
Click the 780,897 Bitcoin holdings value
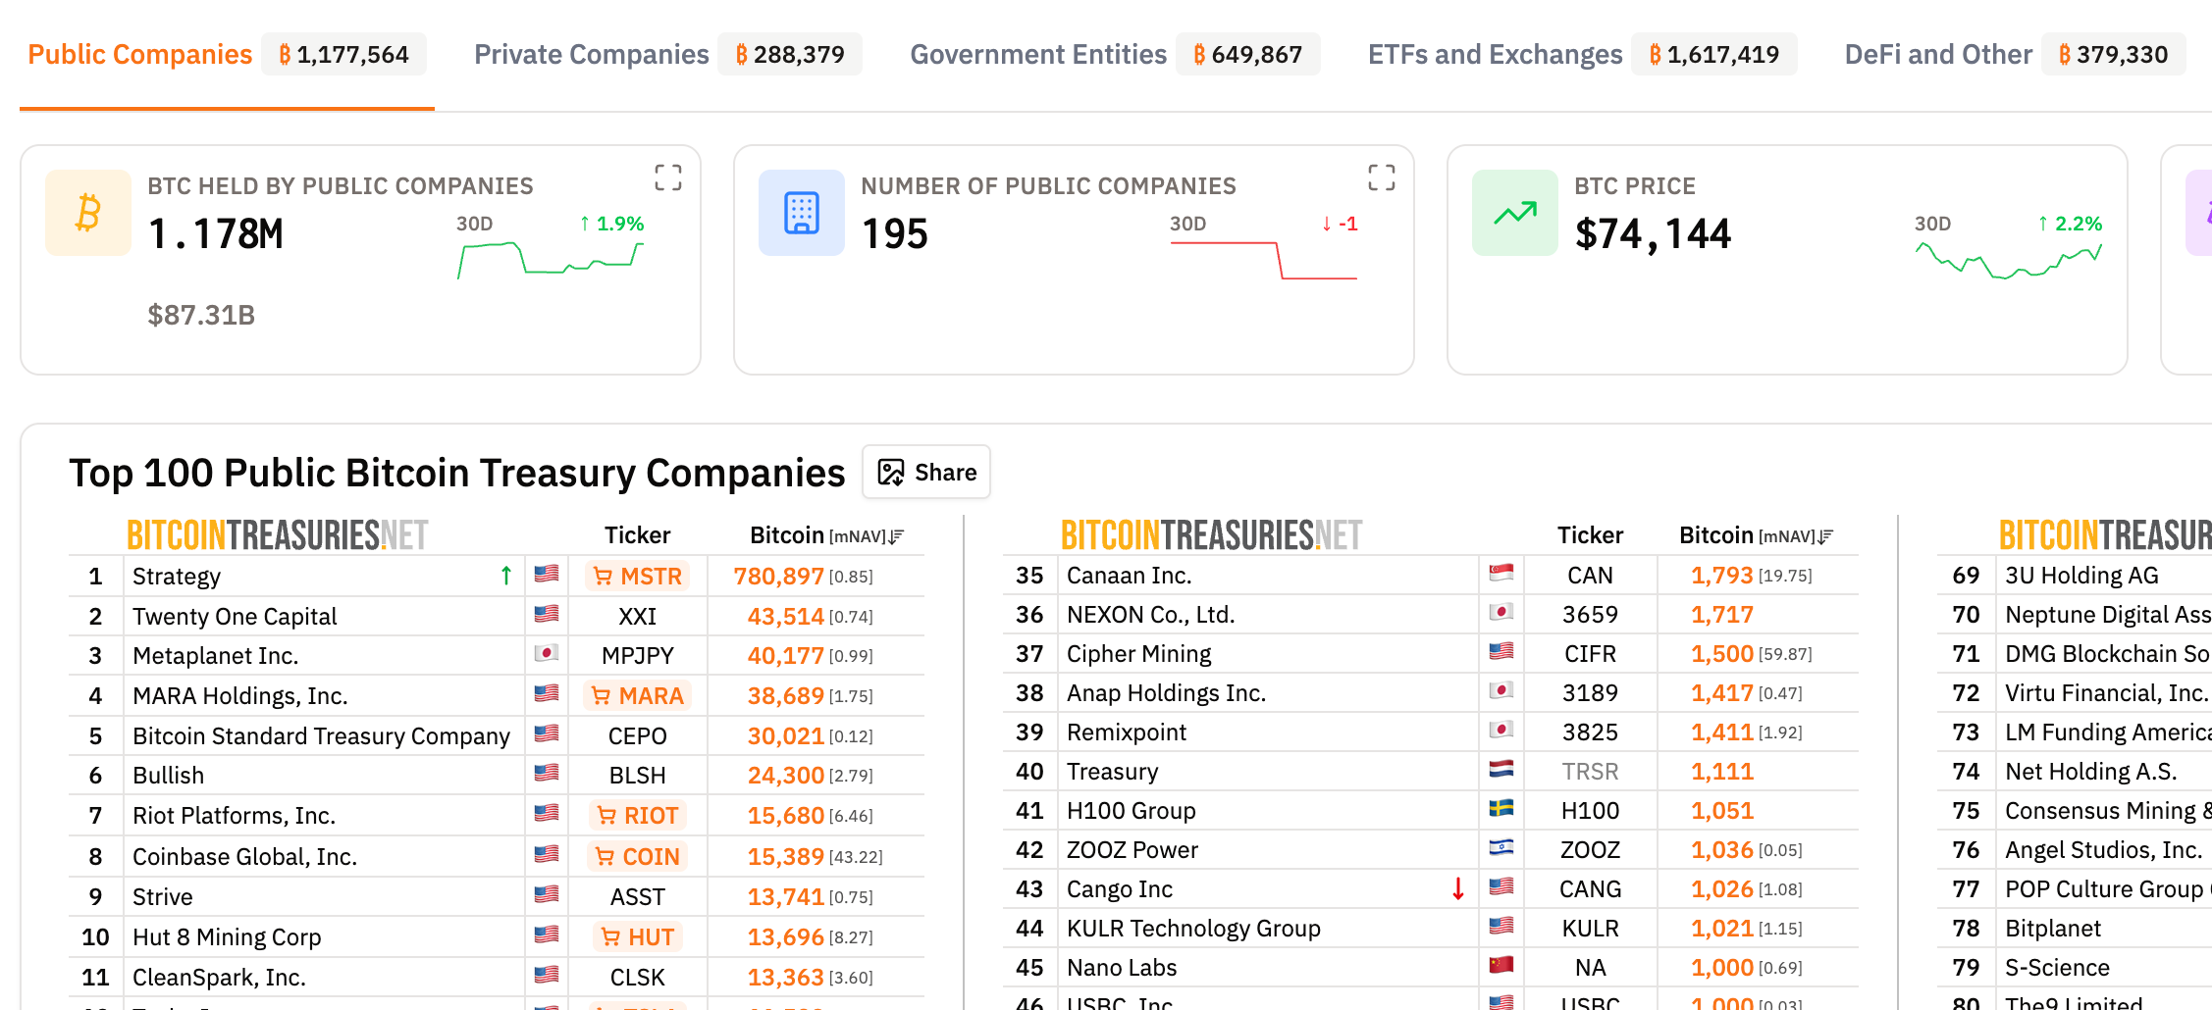pos(779,577)
